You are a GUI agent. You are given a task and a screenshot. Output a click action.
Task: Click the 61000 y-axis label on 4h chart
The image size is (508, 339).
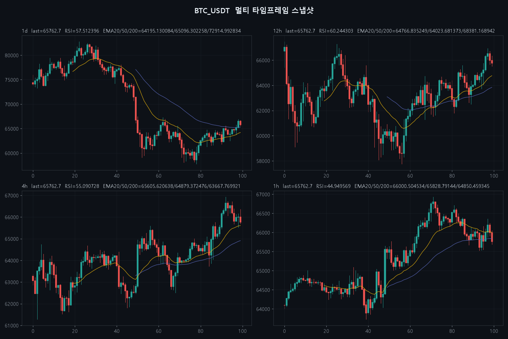click(x=12, y=326)
